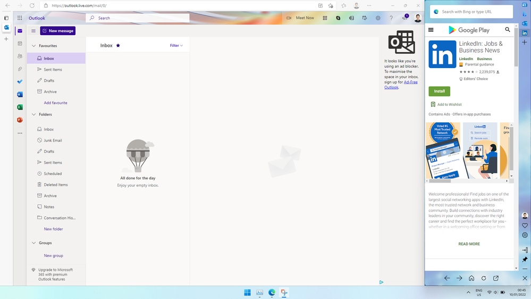
Task: Open Deleted Items folder
Action: (56, 185)
